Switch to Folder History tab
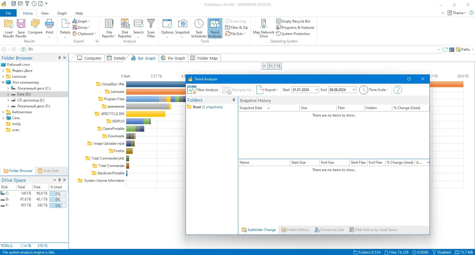 tap(295, 230)
